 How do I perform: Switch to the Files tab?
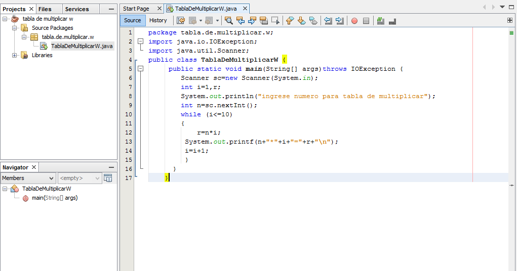coord(45,9)
